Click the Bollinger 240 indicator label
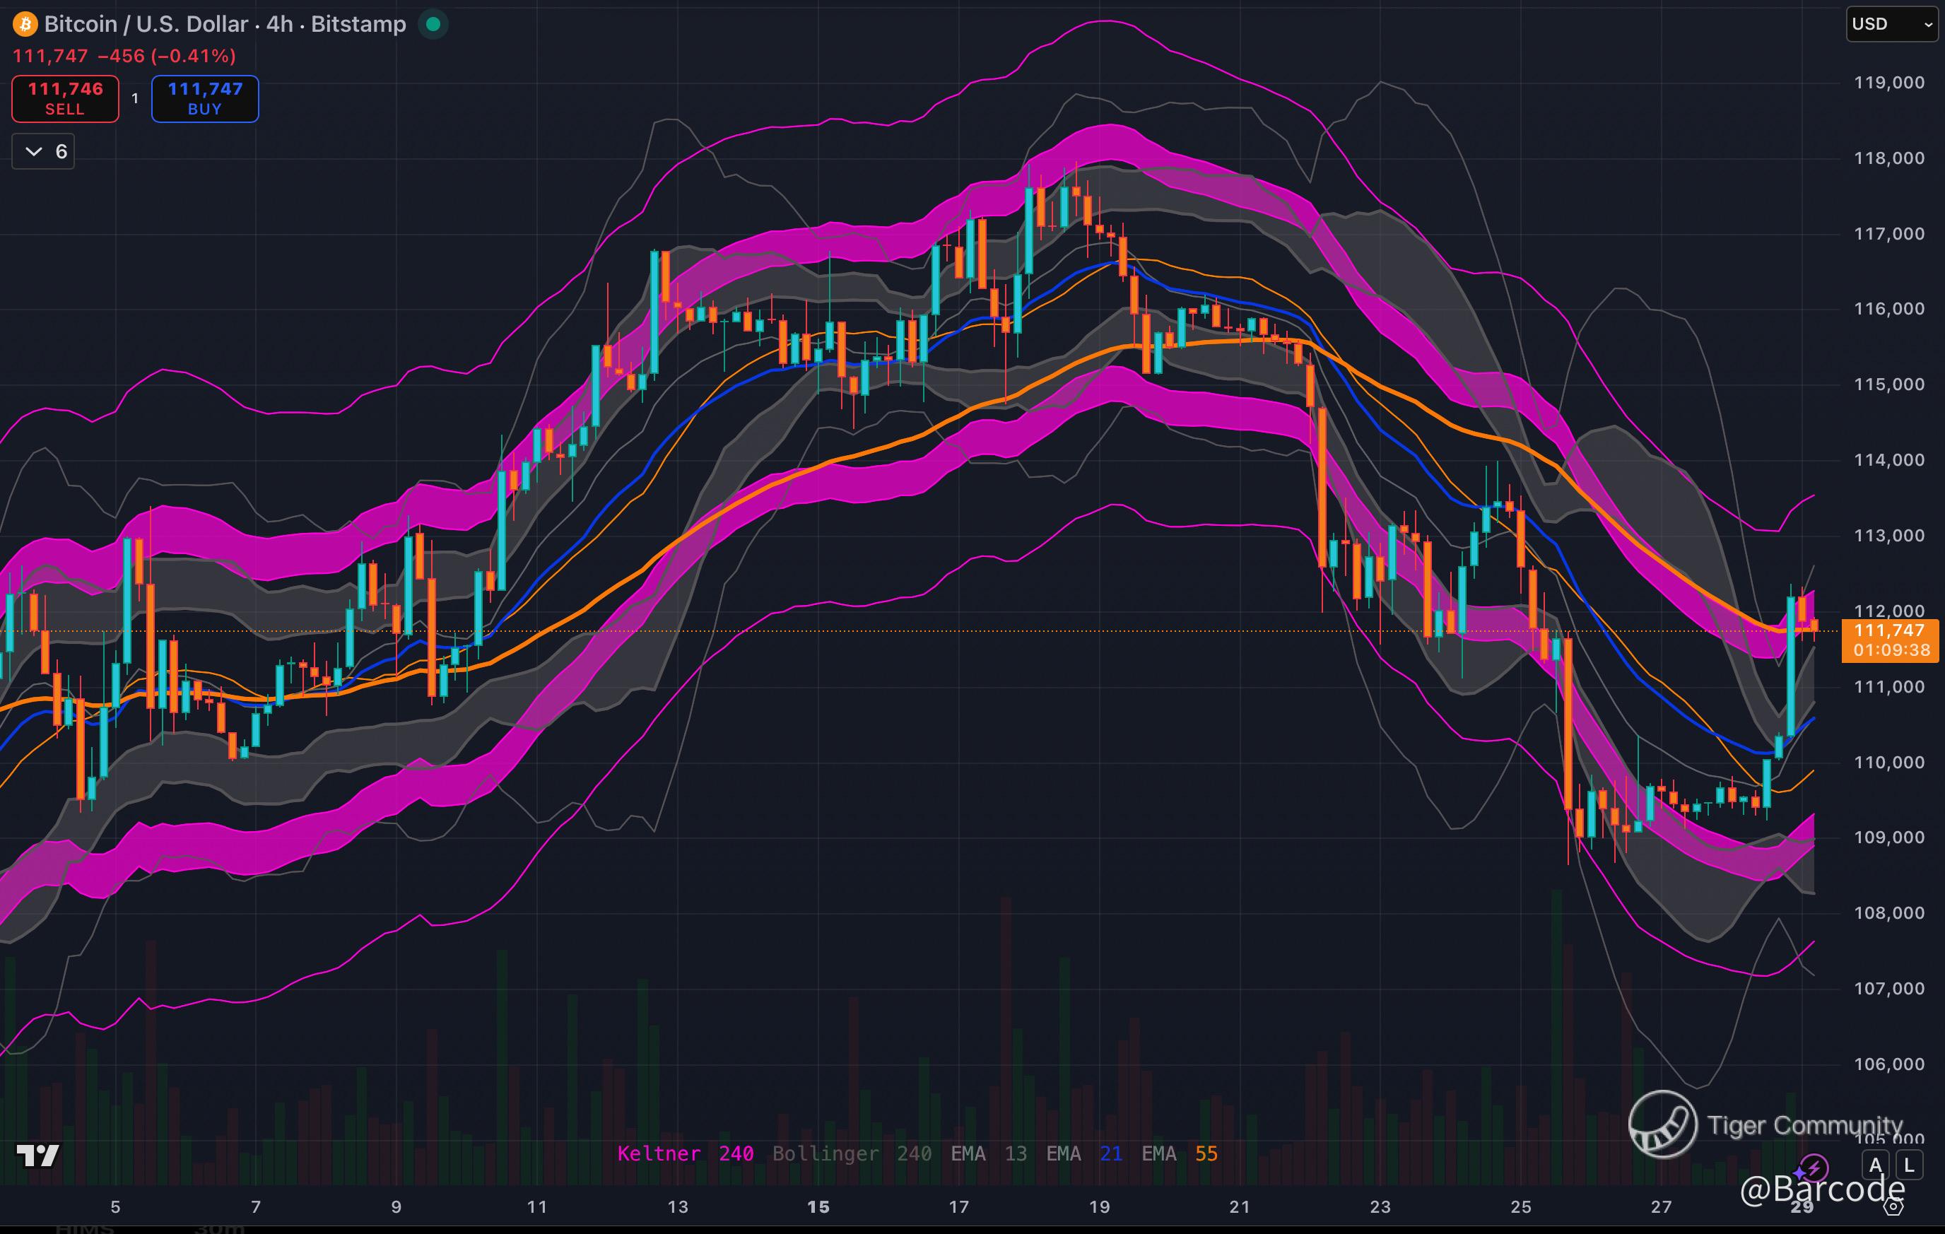Image resolution: width=1945 pixels, height=1234 pixels. [x=852, y=1153]
